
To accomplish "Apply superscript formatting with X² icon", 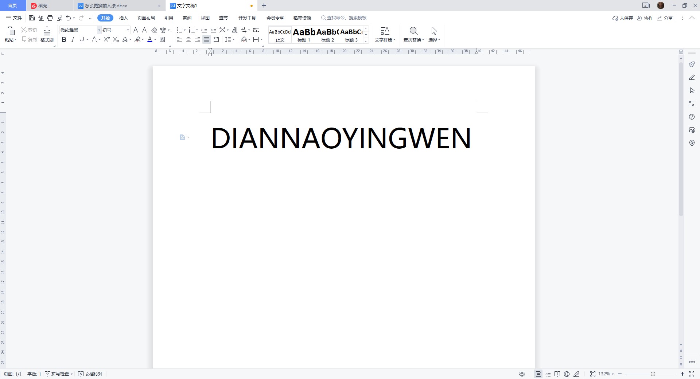I will 106,39.
